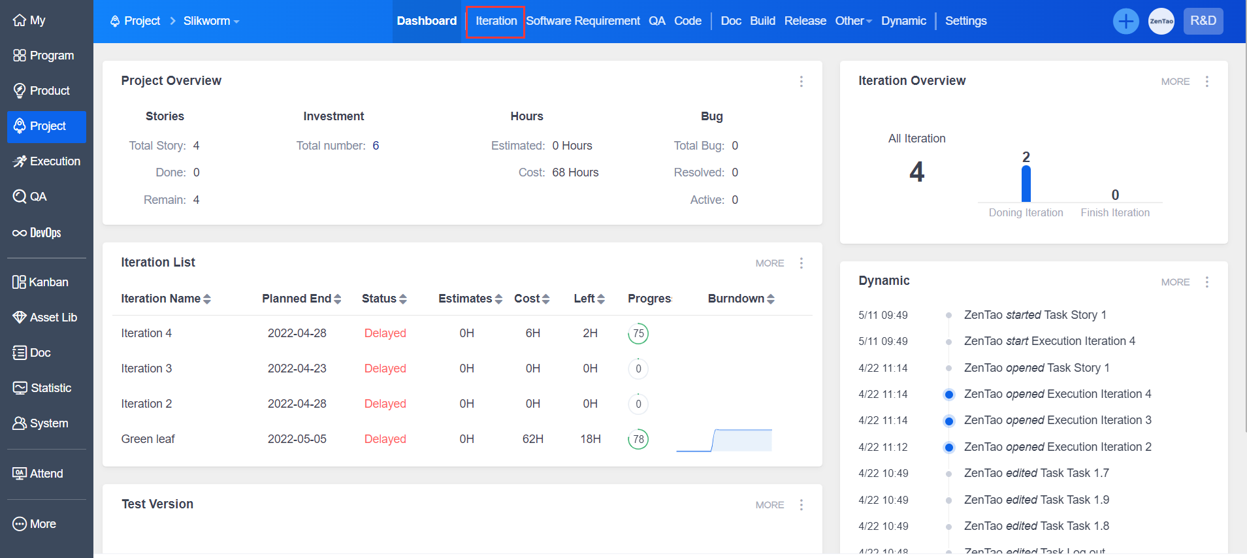
Task: Select the DevOps infinity icon
Action: point(20,233)
